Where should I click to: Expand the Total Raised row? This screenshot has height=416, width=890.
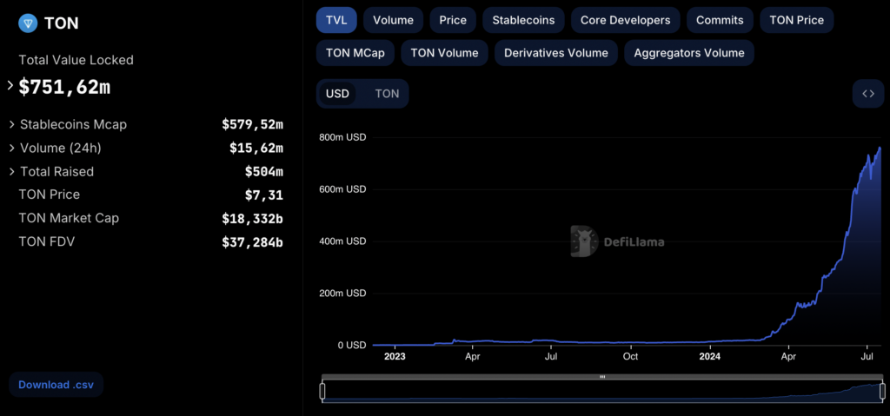[12, 171]
